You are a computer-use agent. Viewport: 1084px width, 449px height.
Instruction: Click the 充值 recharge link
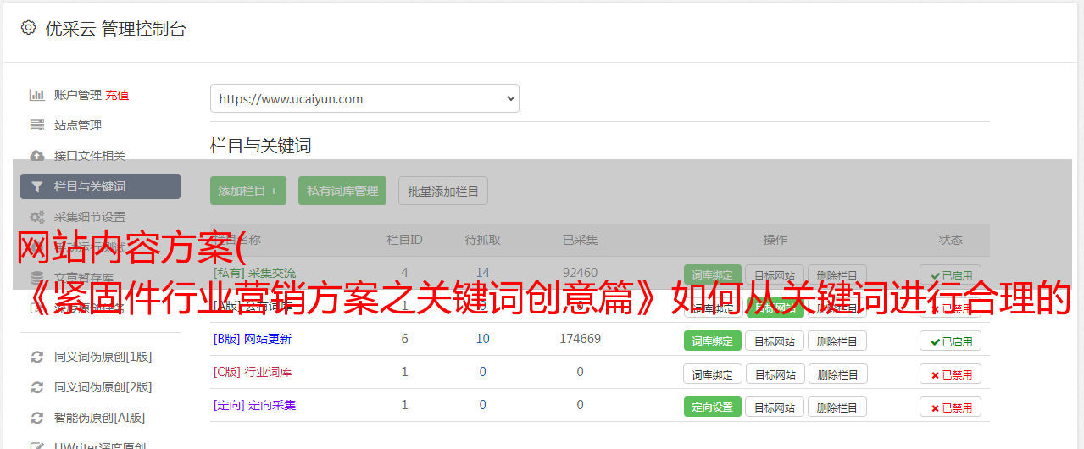point(118,95)
